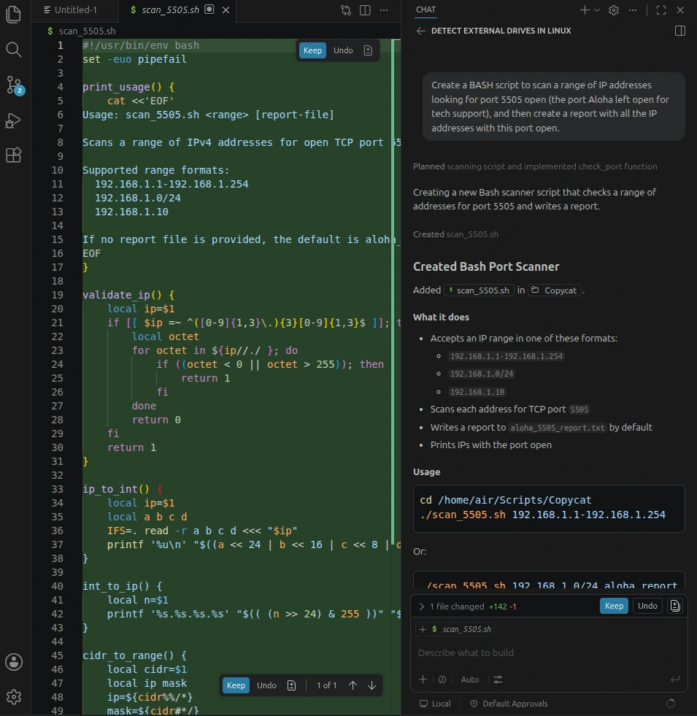Screen dimensions: 697x716
Task: Open the Auto model picker
Action: click(469, 680)
